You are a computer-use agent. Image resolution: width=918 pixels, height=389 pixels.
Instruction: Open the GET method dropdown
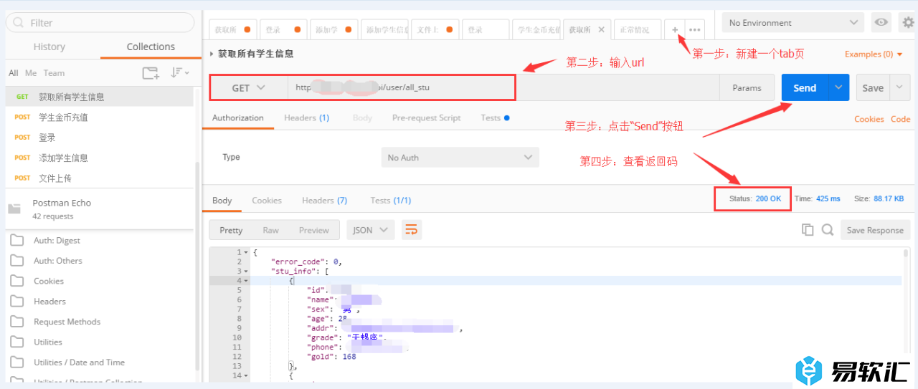click(x=248, y=87)
